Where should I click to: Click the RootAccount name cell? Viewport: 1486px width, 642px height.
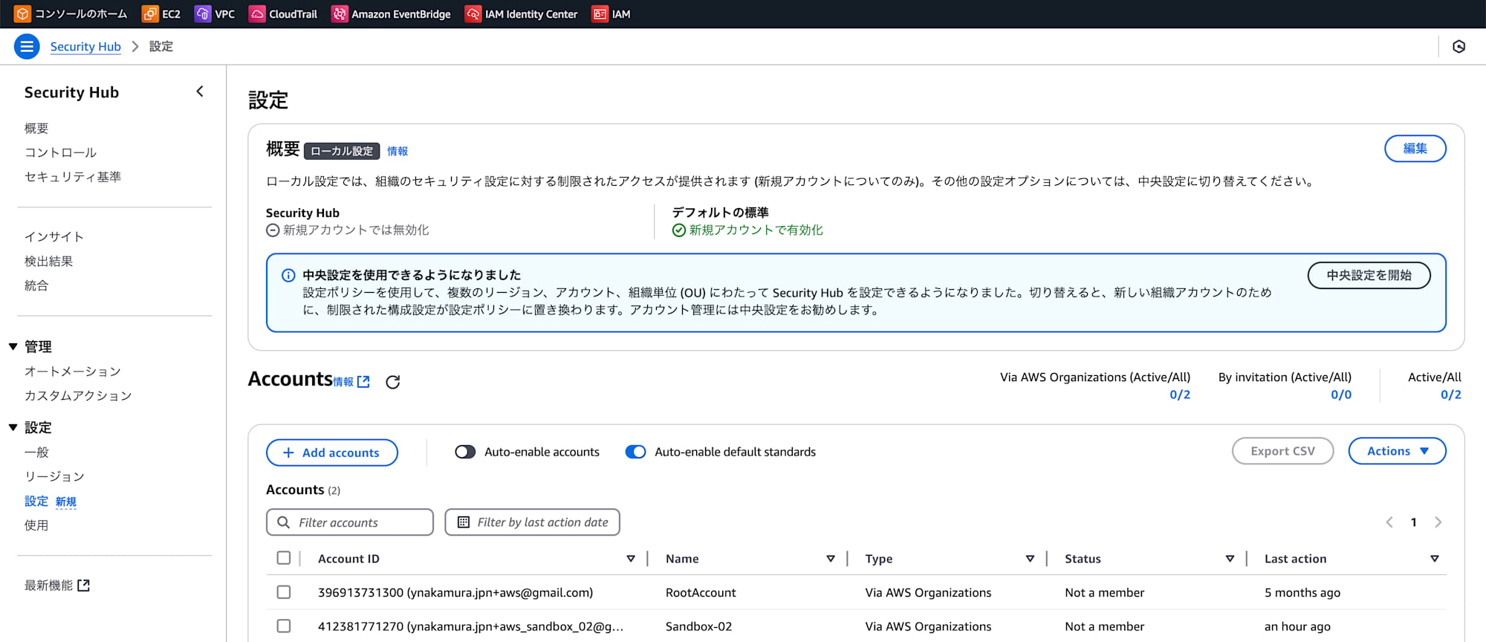tap(701, 592)
